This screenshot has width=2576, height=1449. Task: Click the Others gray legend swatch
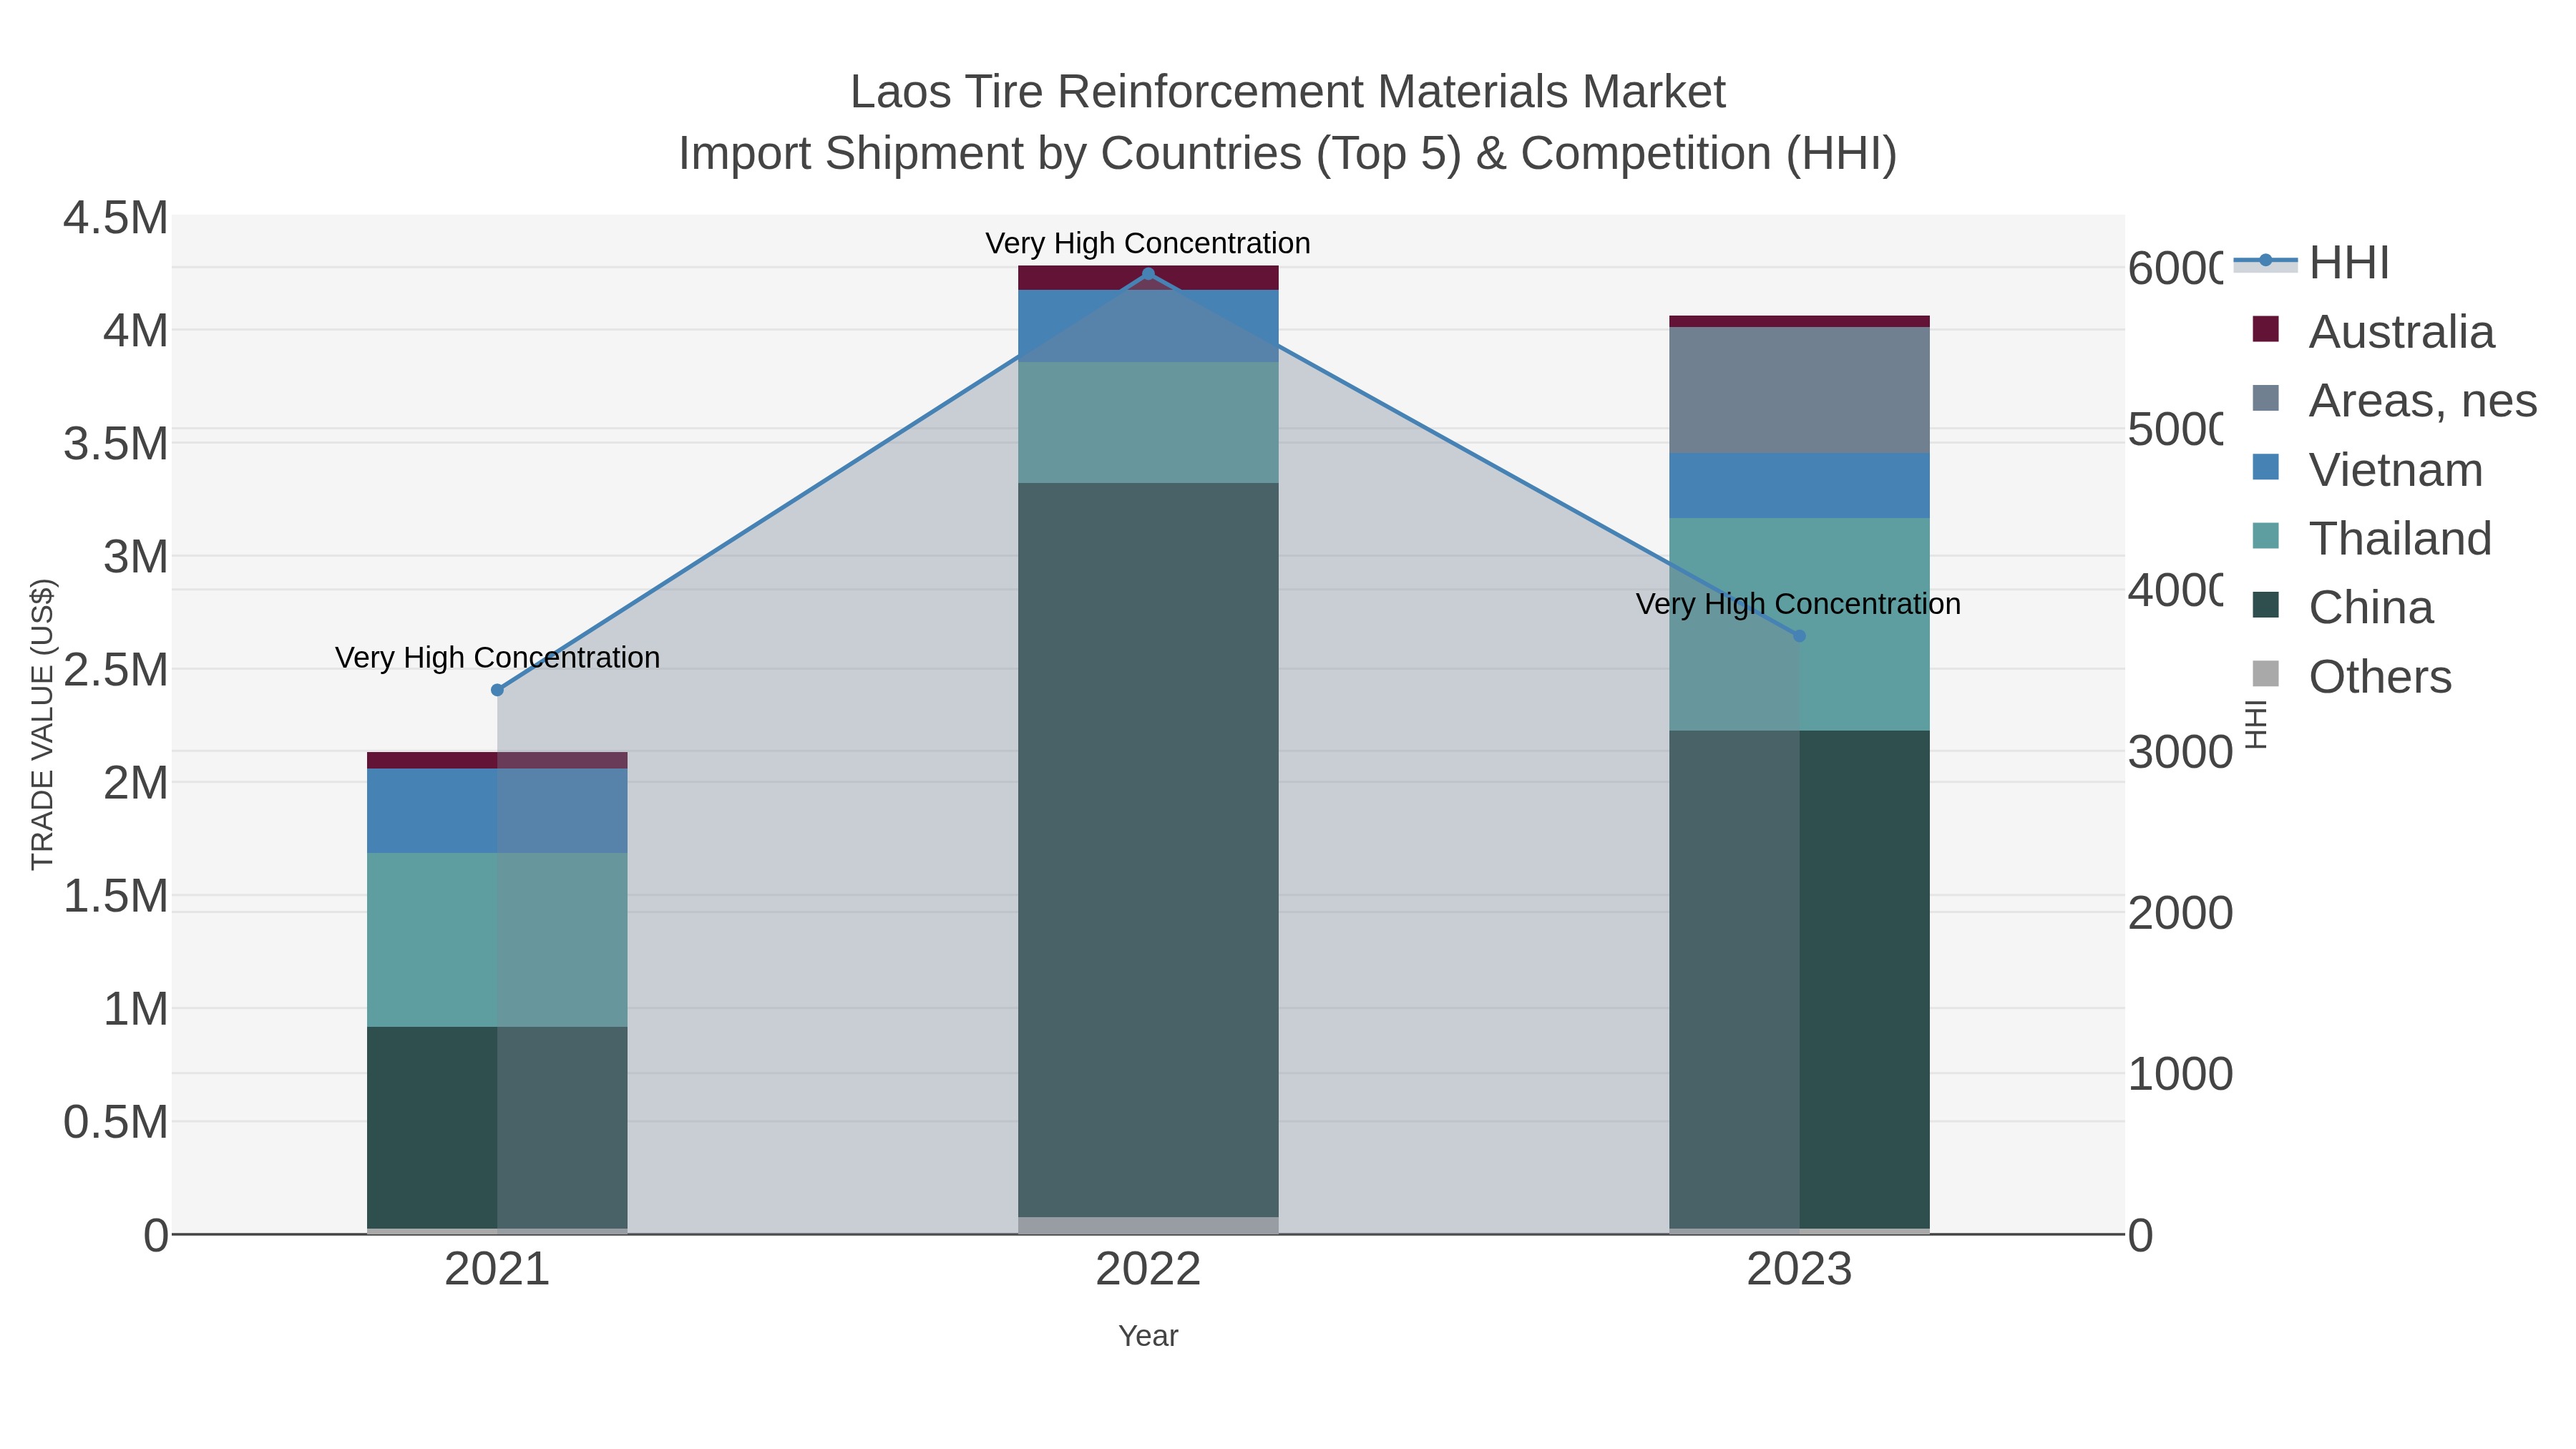(2266, 674)
